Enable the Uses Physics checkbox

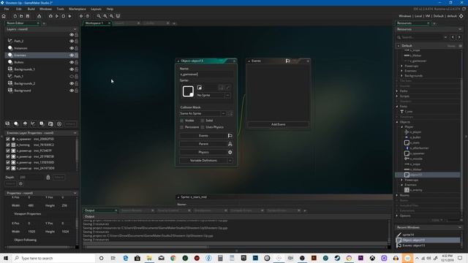click(x=203, y=127)
